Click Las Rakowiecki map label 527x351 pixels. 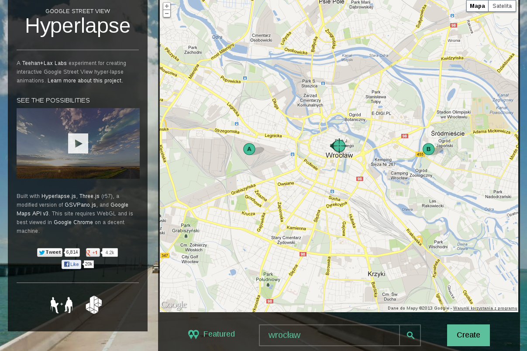pyautogui.click(x=433, y=203)
